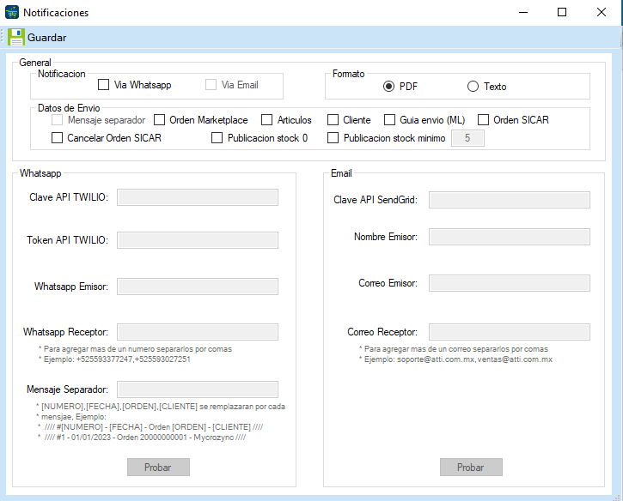623x501 pixels.
Task: Minimize the Notificaciones window
Action: (x=523, y=12)
